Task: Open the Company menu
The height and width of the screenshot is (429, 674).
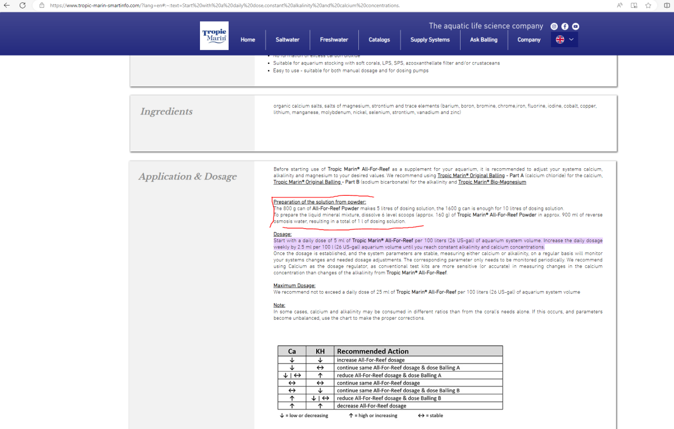Action: tap(529, 40)
